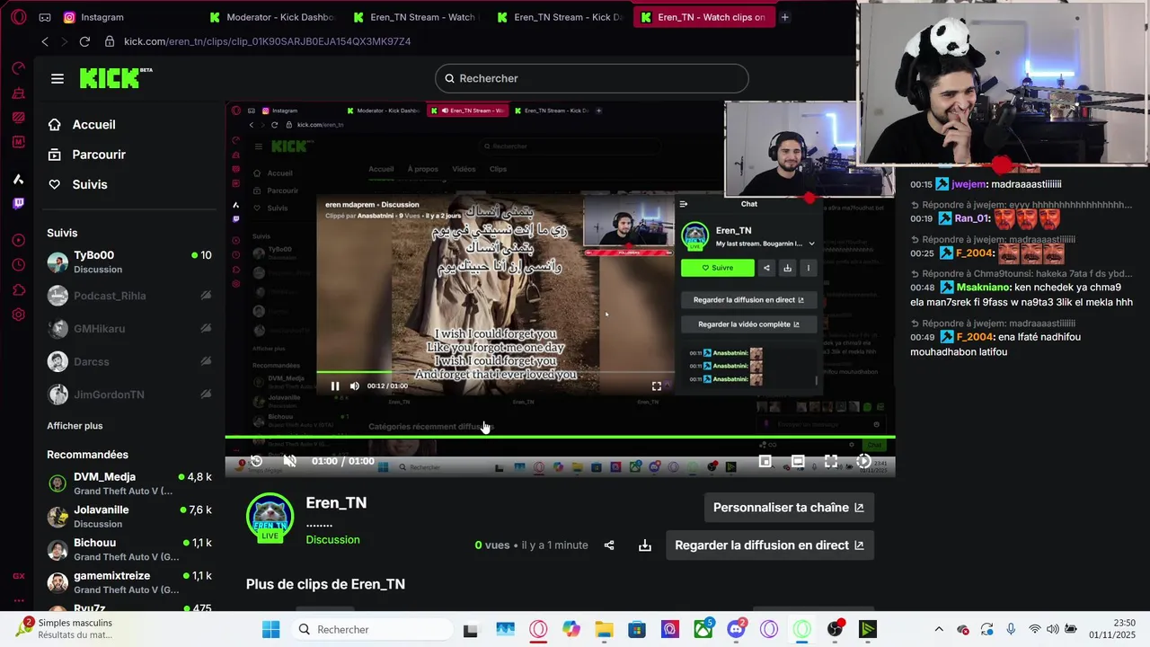Viewport: 1150px width, 647px height.
Task: Open Opera history clock sidebar icon
Action: pos(18,264)
